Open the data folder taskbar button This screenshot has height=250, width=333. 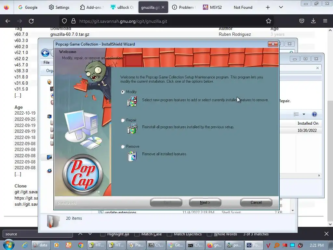pos(41,245)
